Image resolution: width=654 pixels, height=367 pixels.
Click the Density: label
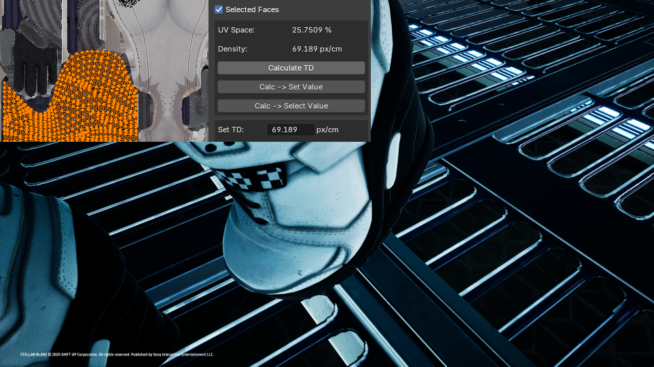[232, 49]
